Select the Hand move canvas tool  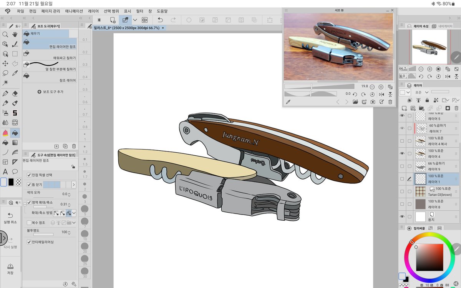(x=15, y=35)
